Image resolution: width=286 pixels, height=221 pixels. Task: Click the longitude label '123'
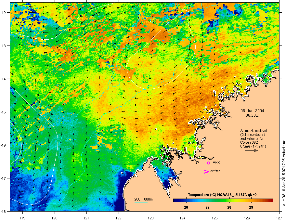151,218
